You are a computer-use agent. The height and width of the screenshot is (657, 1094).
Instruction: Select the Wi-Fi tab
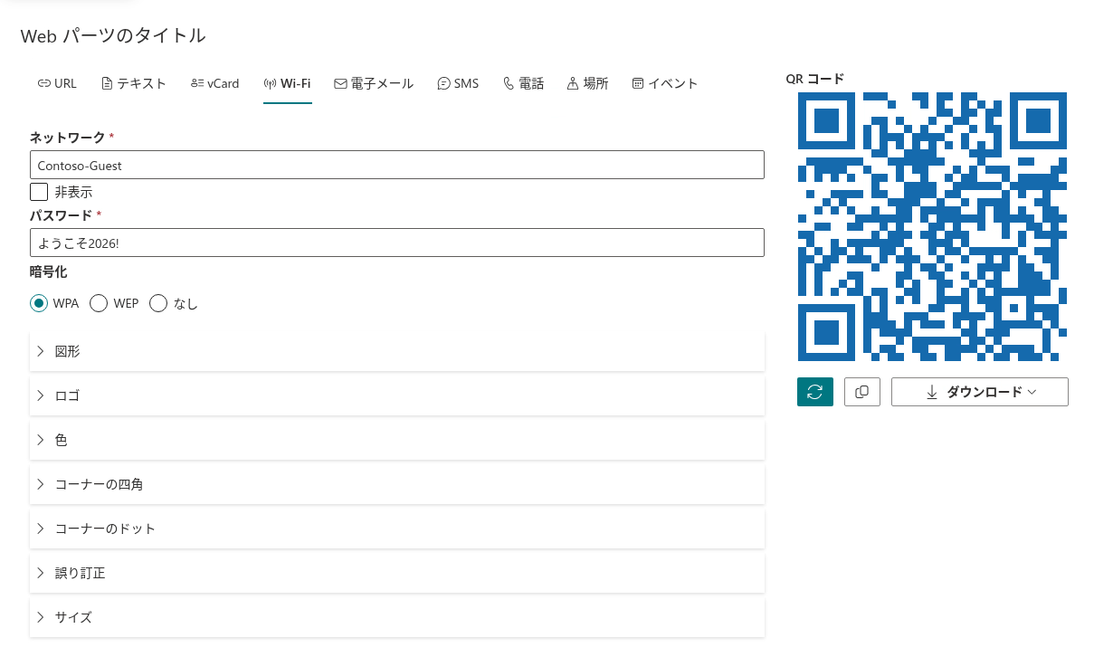tap(288, 83)
